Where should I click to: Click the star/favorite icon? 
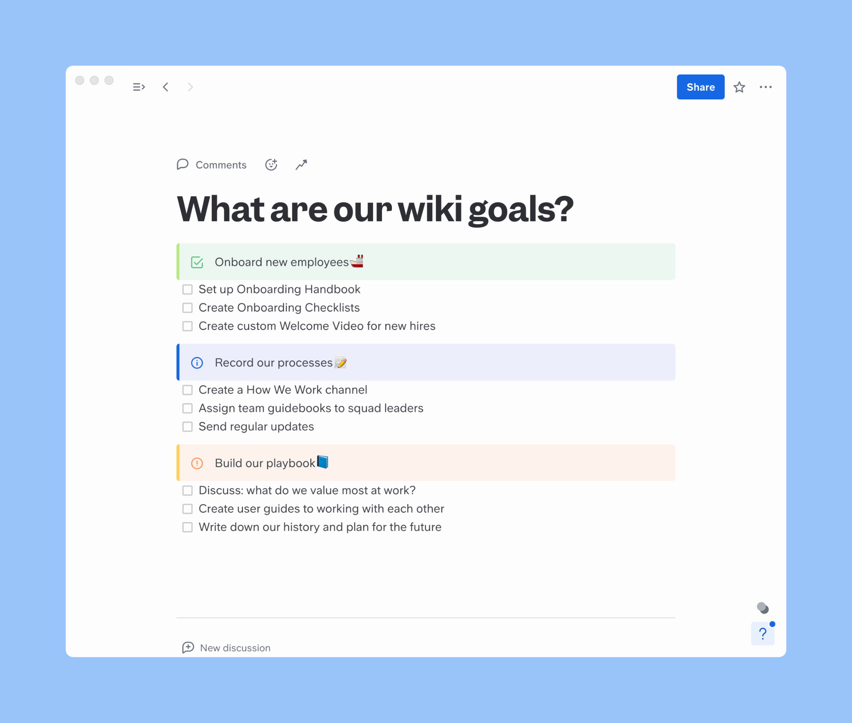[739, 87]
